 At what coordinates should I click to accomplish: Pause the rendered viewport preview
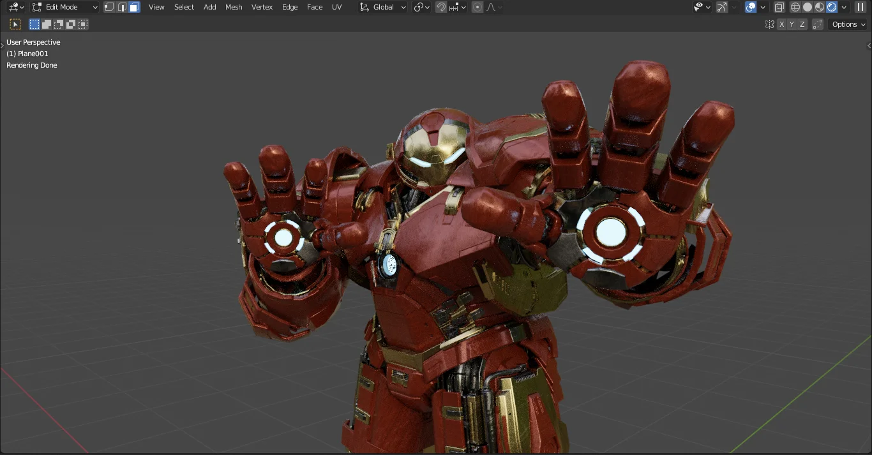point(861,7)
